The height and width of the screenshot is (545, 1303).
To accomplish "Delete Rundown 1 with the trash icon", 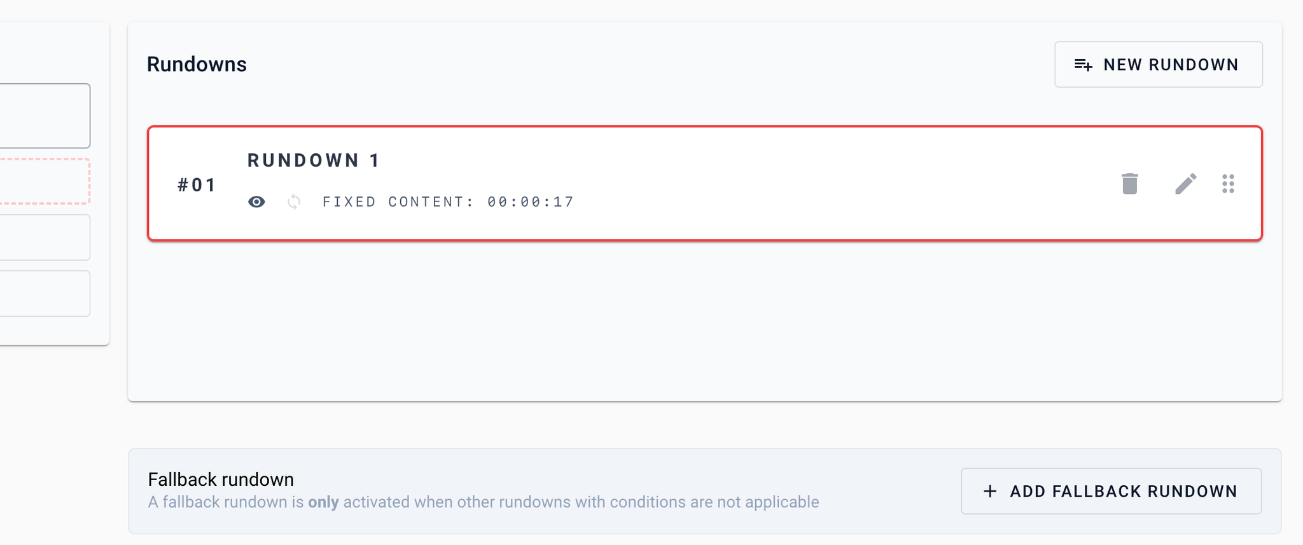I will 1130,184.
